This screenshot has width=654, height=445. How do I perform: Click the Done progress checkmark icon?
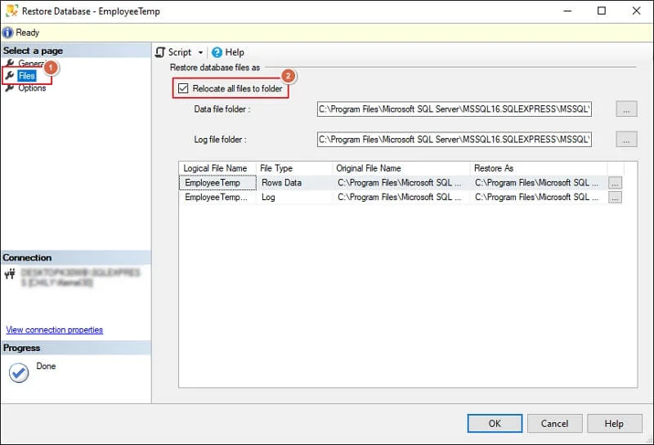coord(19,372)
